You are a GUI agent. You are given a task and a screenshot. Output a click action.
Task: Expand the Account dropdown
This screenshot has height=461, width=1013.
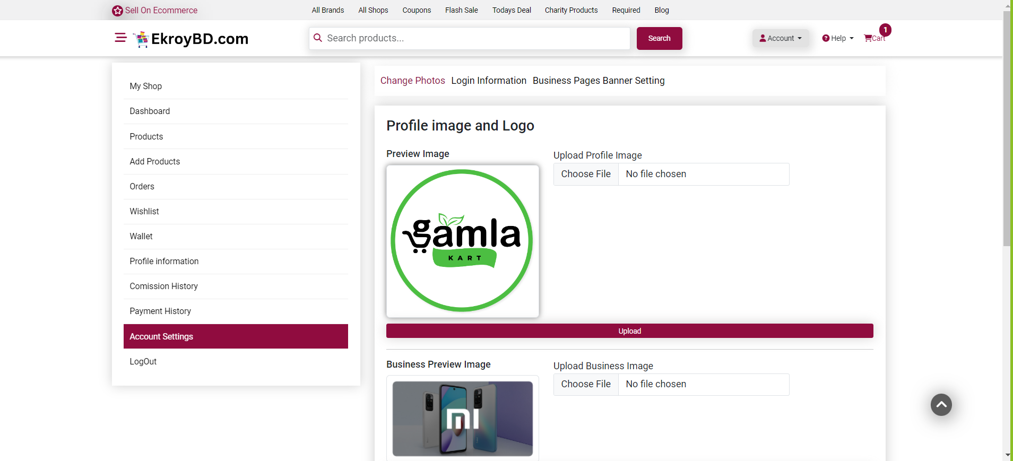[x=780, y=38]
